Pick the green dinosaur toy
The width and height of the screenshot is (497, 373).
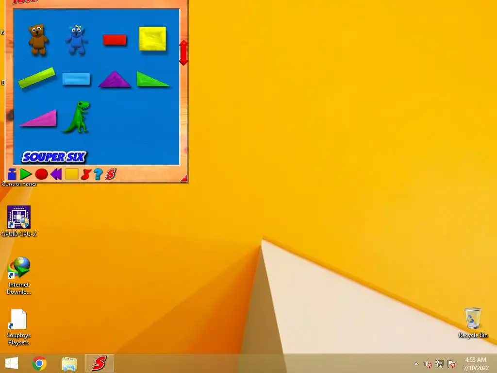tap(77, 117)
